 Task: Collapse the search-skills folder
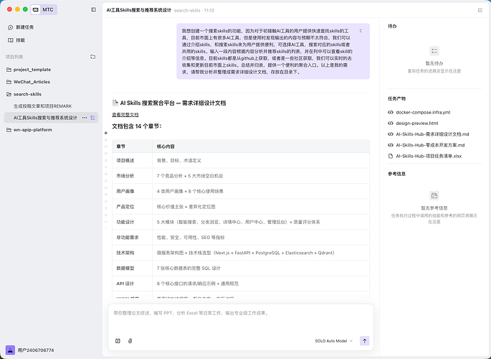[27, 94]
